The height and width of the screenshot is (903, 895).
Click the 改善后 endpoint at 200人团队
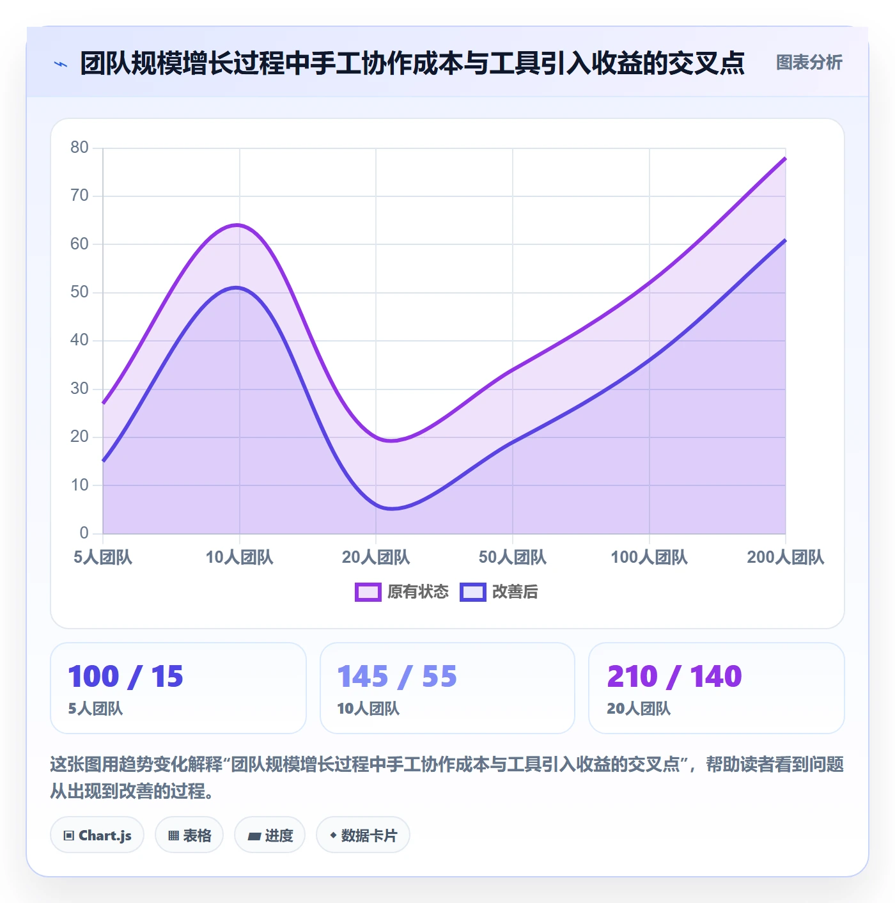[785, 240]
